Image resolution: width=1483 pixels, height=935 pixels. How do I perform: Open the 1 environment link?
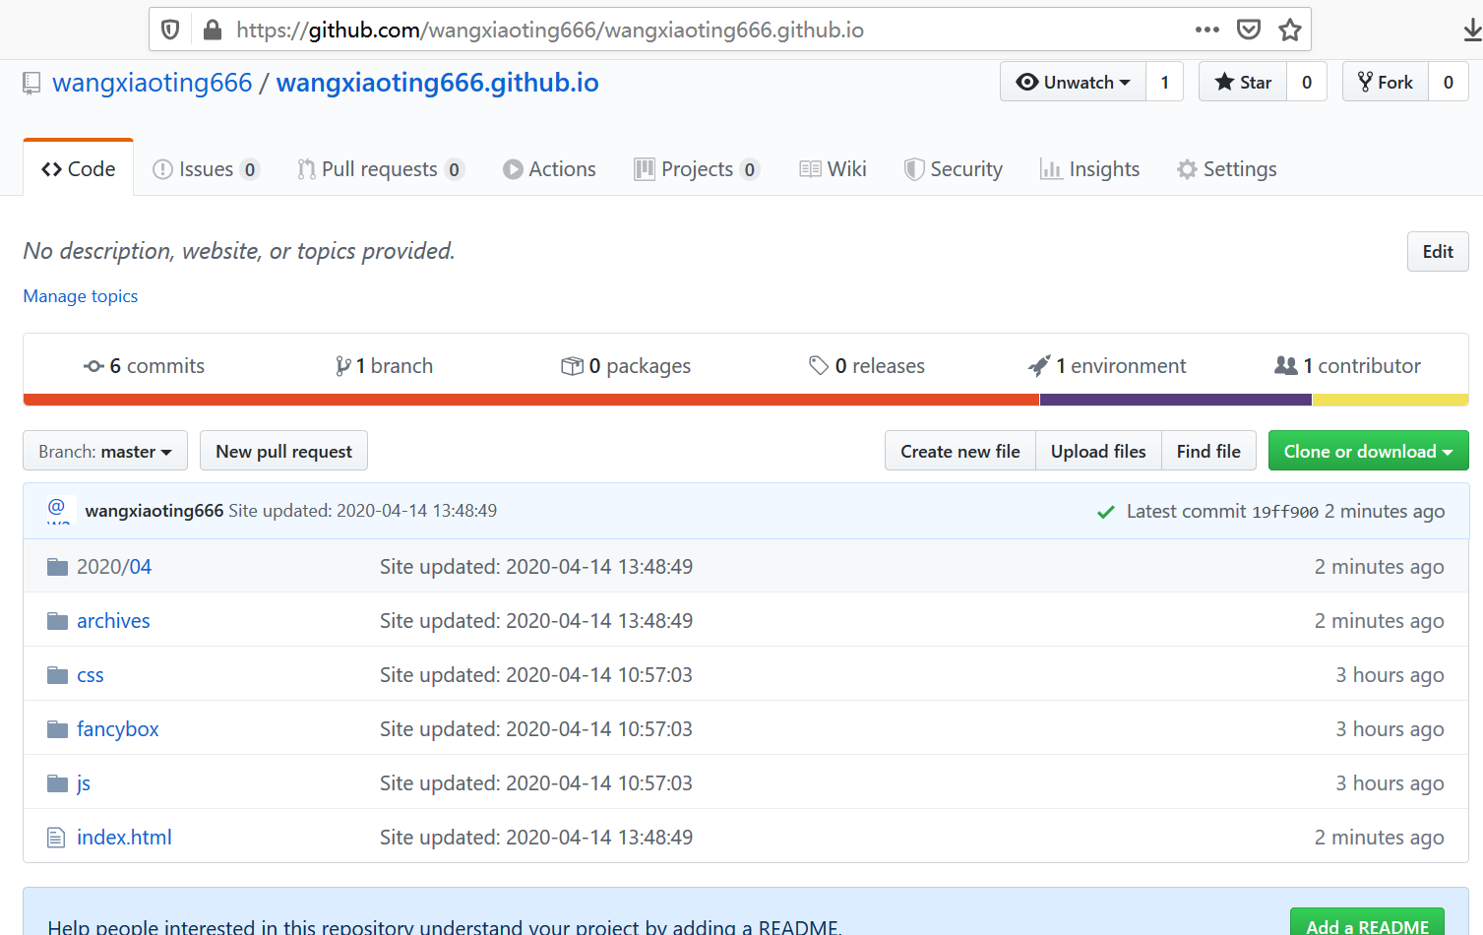click(1107, 366)
